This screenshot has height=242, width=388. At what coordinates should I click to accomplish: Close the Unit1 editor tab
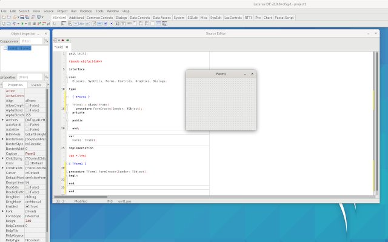pyautogui.click(x=67, y=47)
